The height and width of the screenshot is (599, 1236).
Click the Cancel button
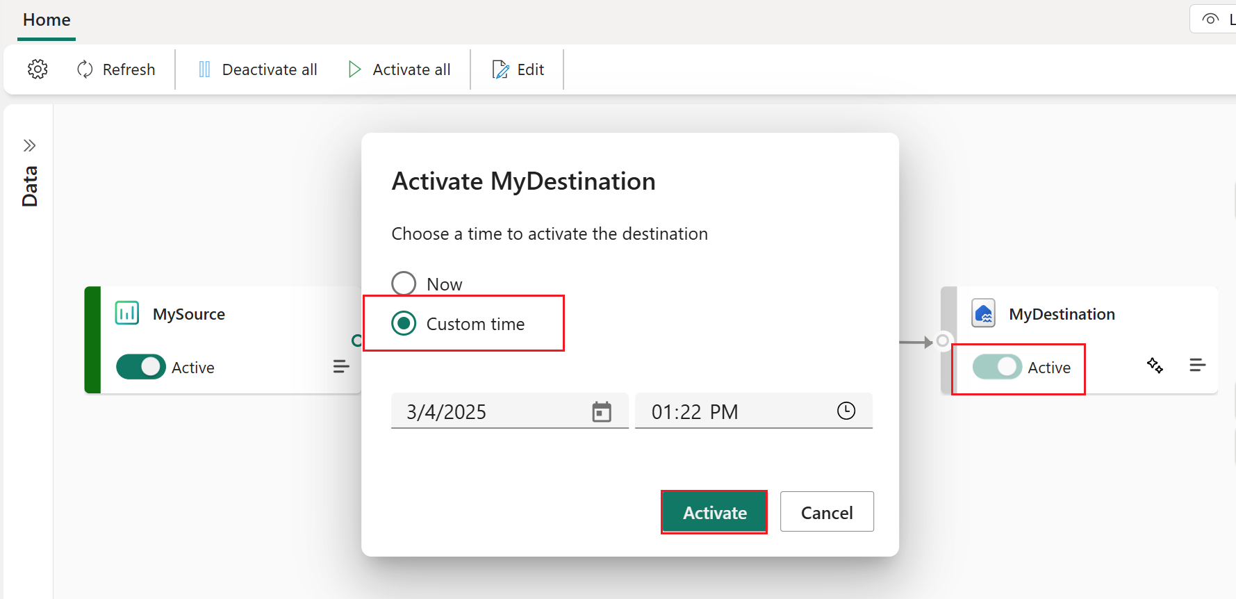(x=827, y=512)
